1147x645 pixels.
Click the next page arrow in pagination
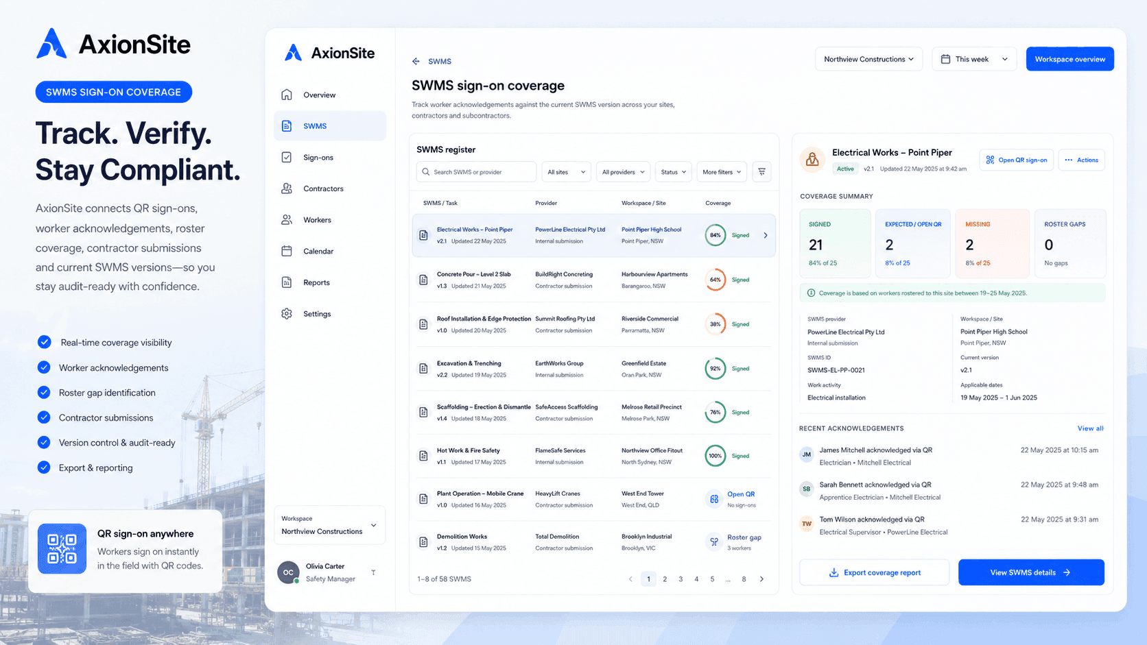tap(761, 579)
